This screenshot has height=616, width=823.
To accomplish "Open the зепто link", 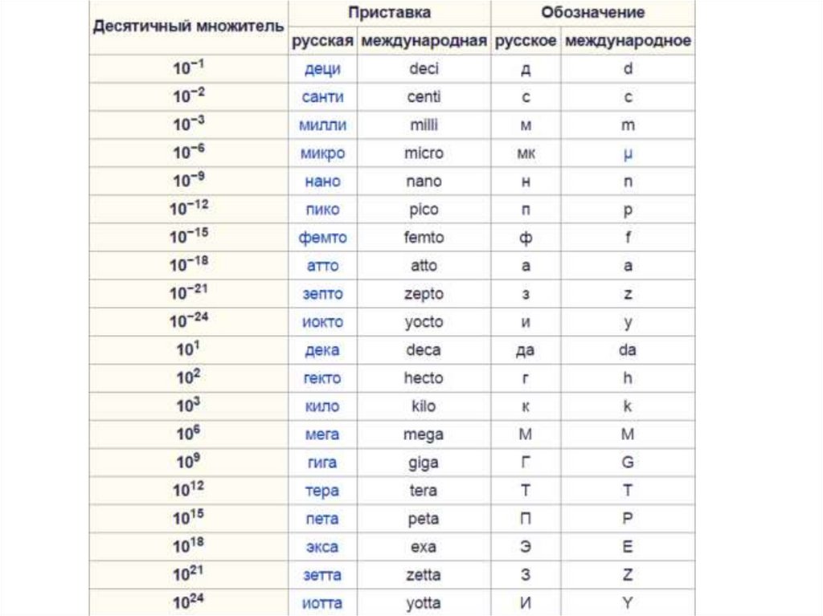I will (321, 294).
